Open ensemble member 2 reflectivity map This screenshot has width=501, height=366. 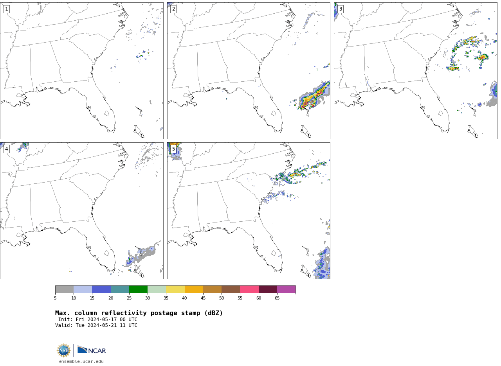click(249, 71)
